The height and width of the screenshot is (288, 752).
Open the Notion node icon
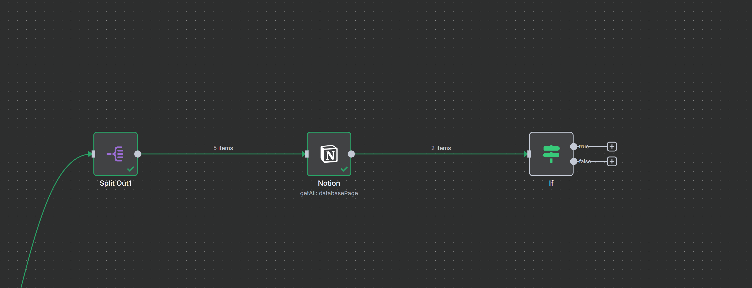329,154
